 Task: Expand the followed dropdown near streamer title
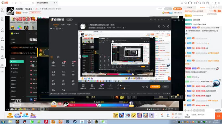[x=168, y=9]
